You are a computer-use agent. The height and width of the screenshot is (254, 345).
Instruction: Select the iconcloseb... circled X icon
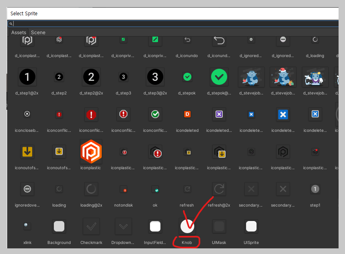coord(27,114)
